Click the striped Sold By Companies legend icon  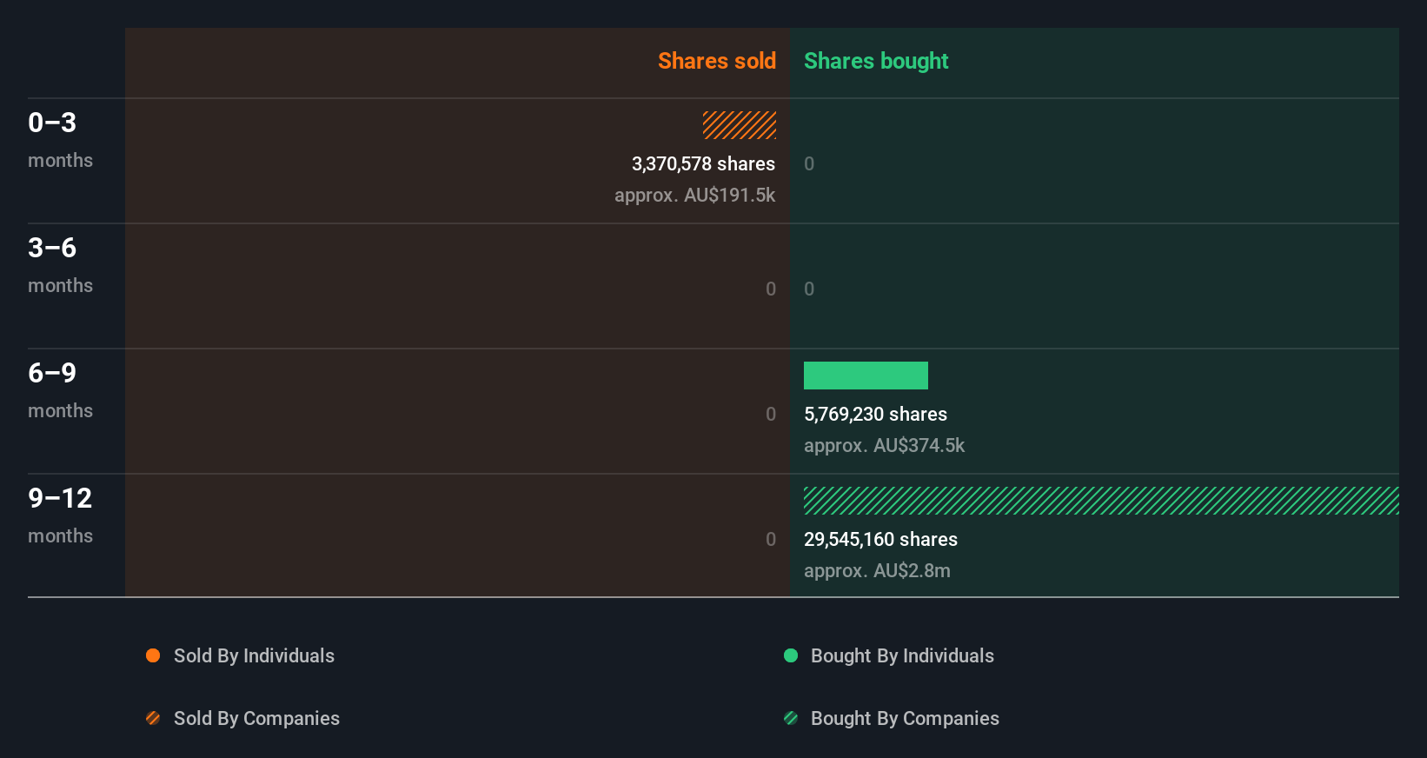tap(153, 718)
